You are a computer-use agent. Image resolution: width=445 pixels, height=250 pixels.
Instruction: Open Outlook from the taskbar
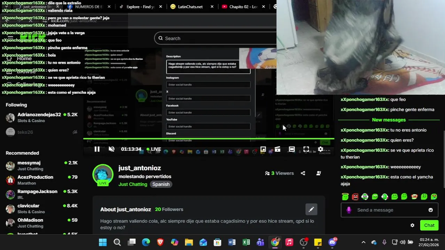[203, 242]
